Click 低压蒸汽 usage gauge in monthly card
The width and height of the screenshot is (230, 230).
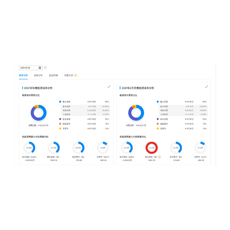tap(176, 148)
